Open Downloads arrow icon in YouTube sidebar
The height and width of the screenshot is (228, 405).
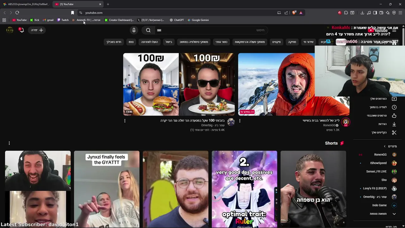coord(394,124)
